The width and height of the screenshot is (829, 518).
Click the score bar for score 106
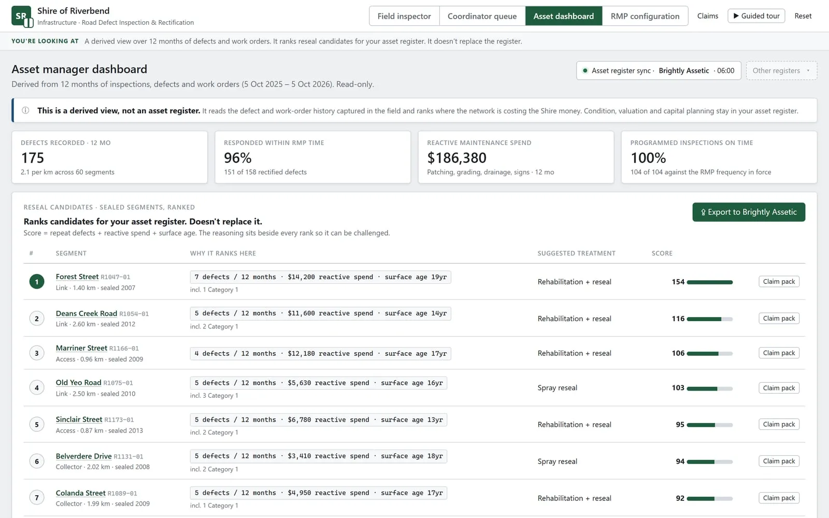[710, 354]
